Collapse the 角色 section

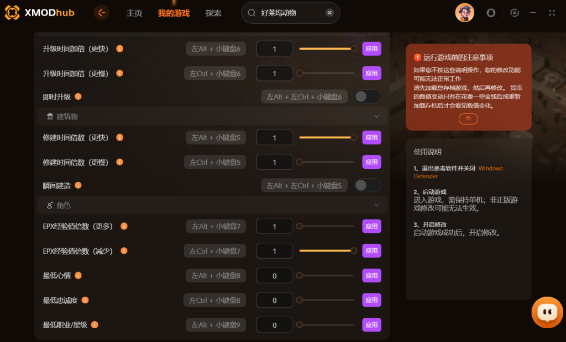(x=376, y=205)
